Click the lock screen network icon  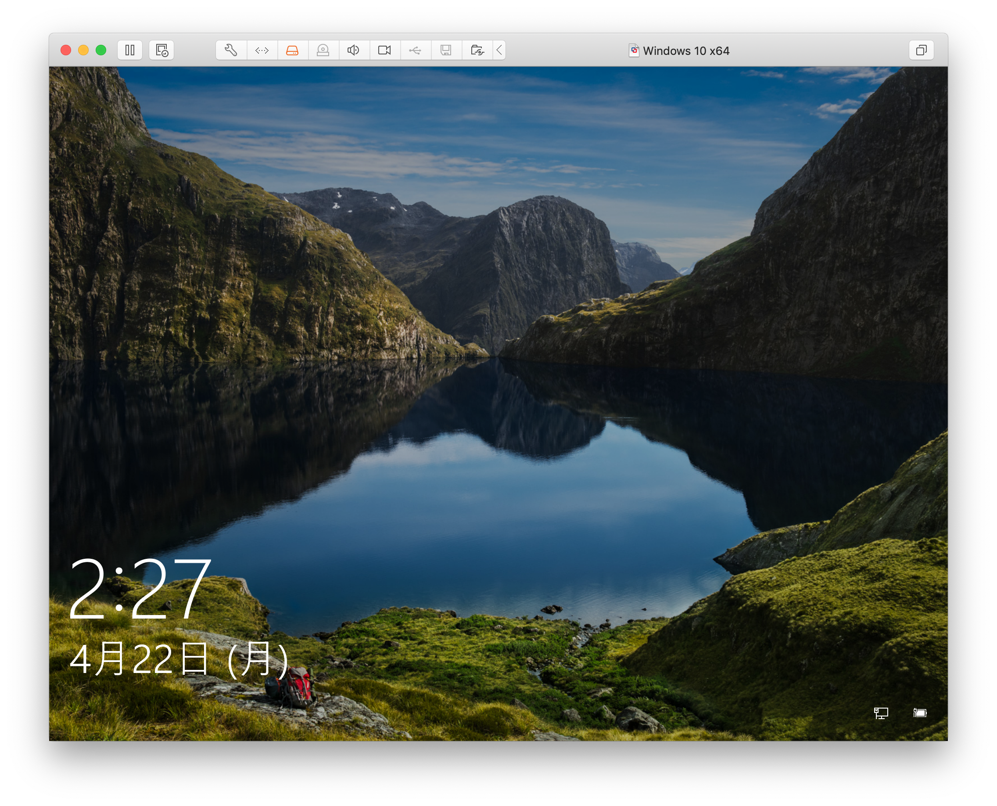[x=882, y=713]
